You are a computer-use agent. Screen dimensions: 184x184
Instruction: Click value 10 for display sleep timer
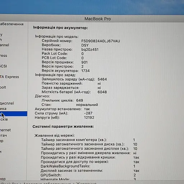click(135, 149)
